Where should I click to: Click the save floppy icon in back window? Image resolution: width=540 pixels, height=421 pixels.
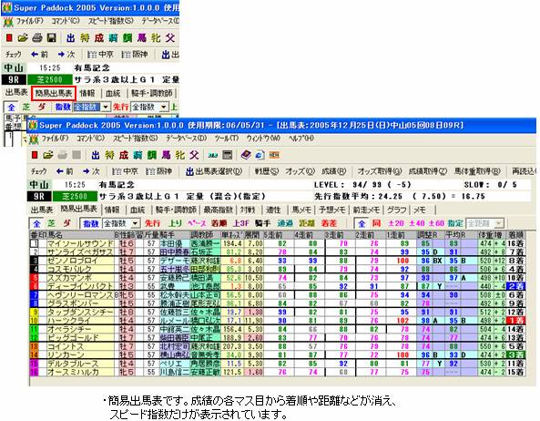click(51, 38)
